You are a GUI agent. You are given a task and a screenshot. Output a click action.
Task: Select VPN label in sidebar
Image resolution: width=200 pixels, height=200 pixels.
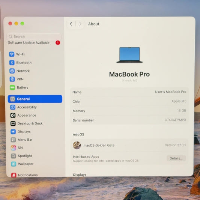[20, 79]
